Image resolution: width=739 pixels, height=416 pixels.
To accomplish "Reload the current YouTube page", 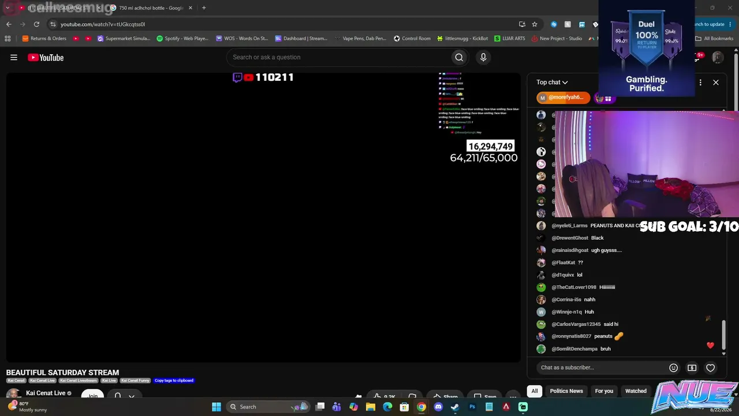I will pyautogui.click(x=36, y=24).
